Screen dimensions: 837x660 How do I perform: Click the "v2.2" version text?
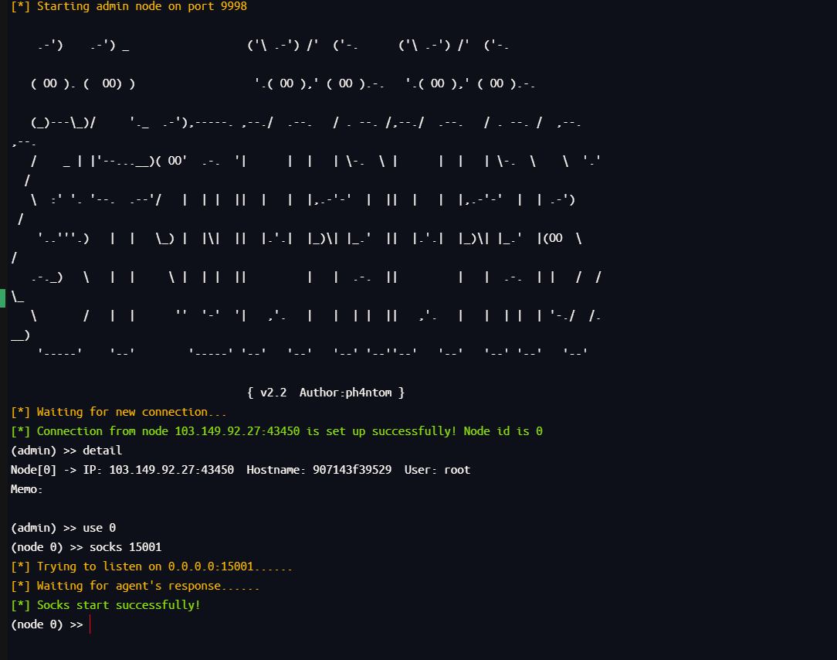[273, 393]
